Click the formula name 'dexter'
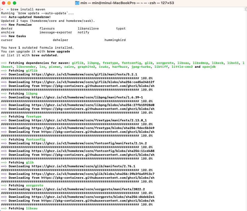The width and height of the screenshot is (247, 211). click(x=7, y=28)
